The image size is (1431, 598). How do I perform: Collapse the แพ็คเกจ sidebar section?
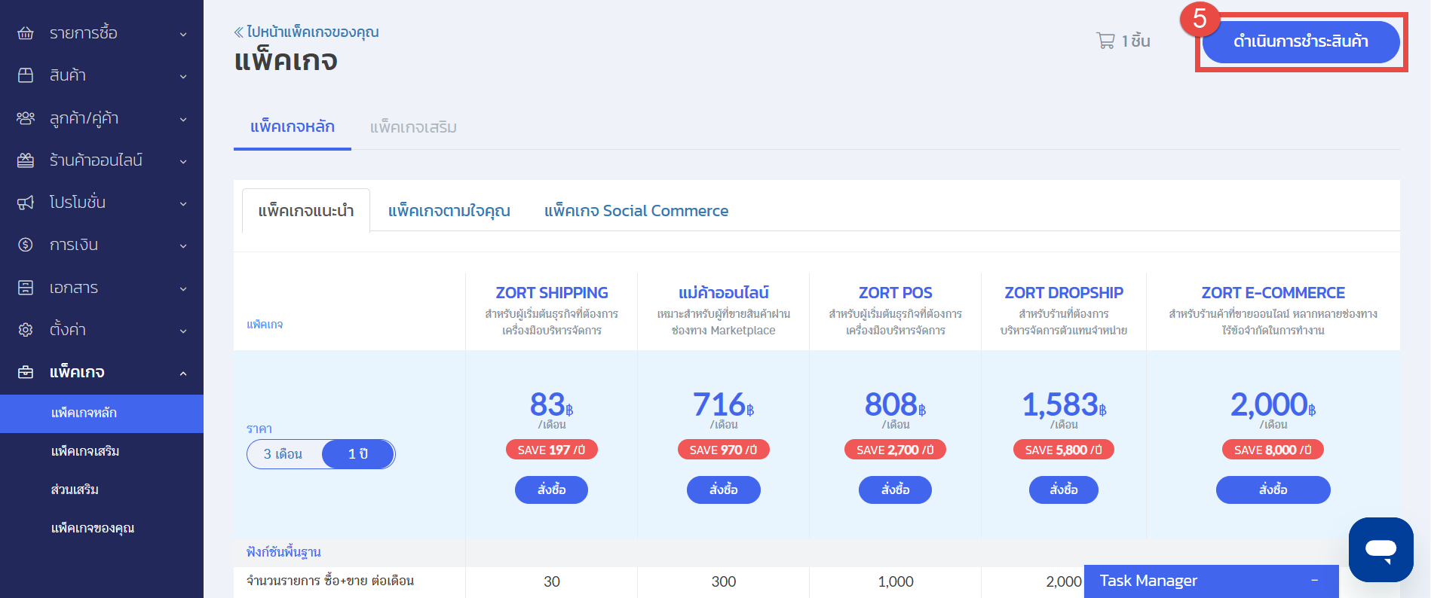(183, 373)
